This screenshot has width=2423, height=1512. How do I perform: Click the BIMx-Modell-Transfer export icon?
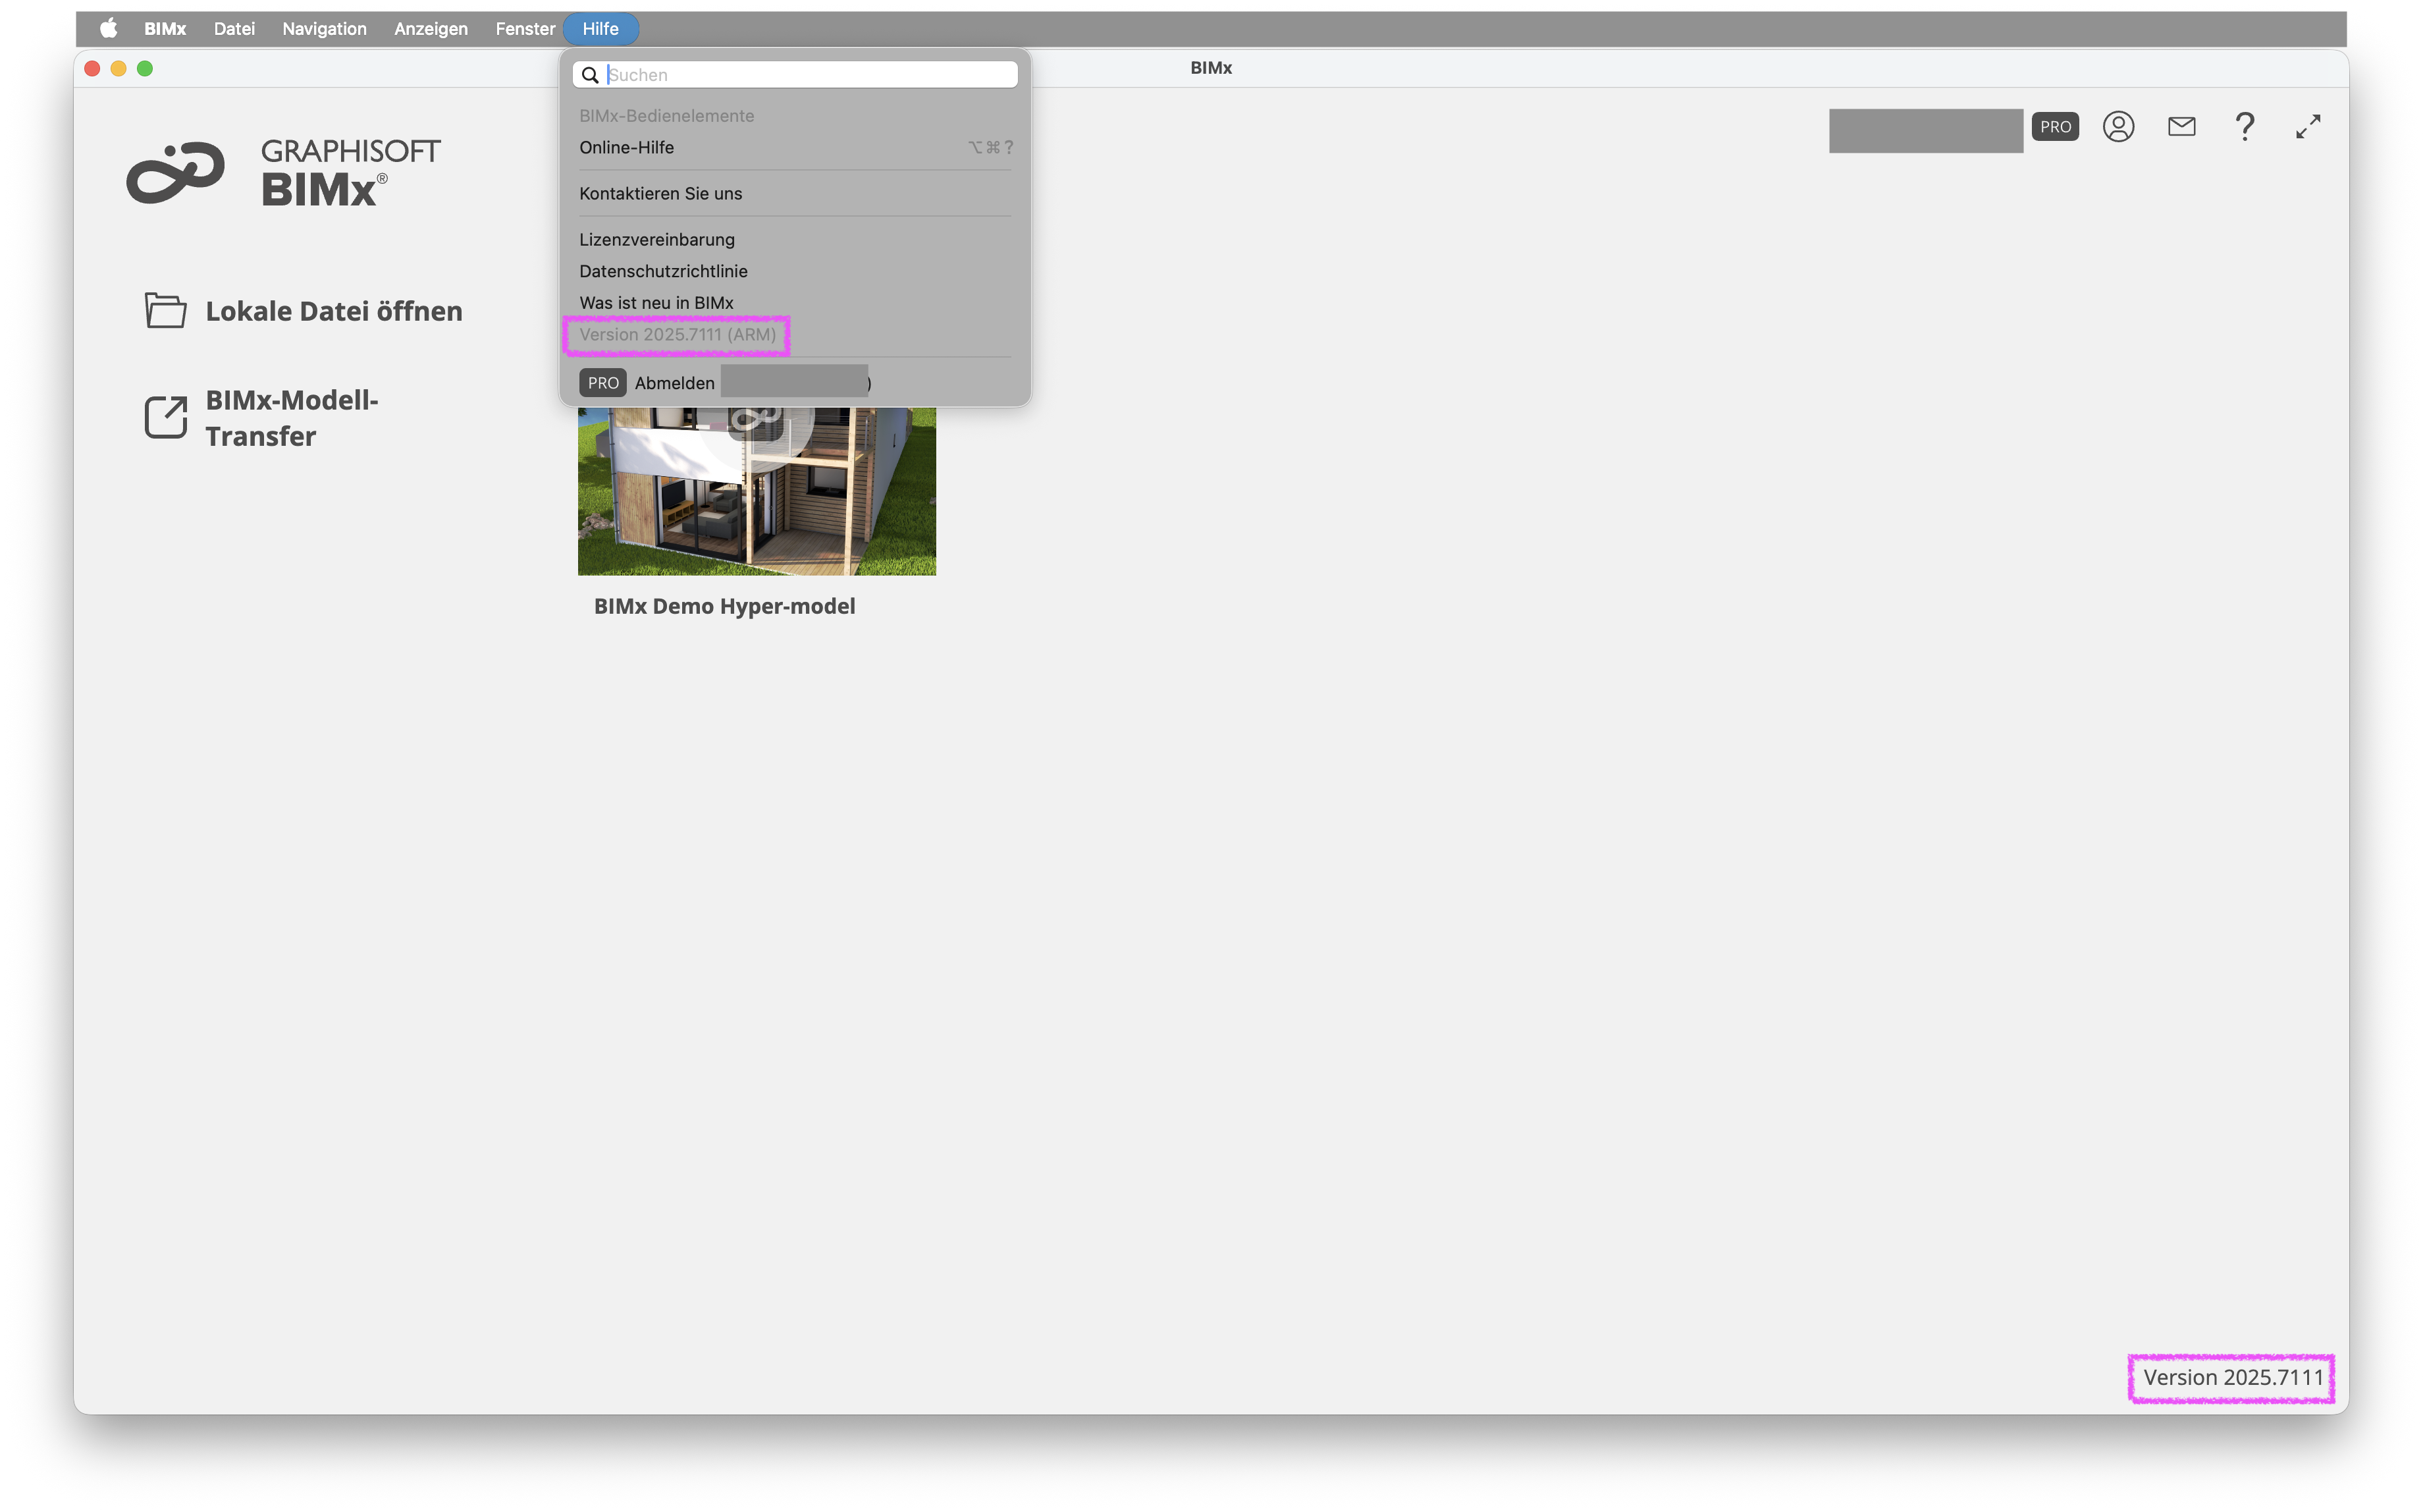point(166,417)
